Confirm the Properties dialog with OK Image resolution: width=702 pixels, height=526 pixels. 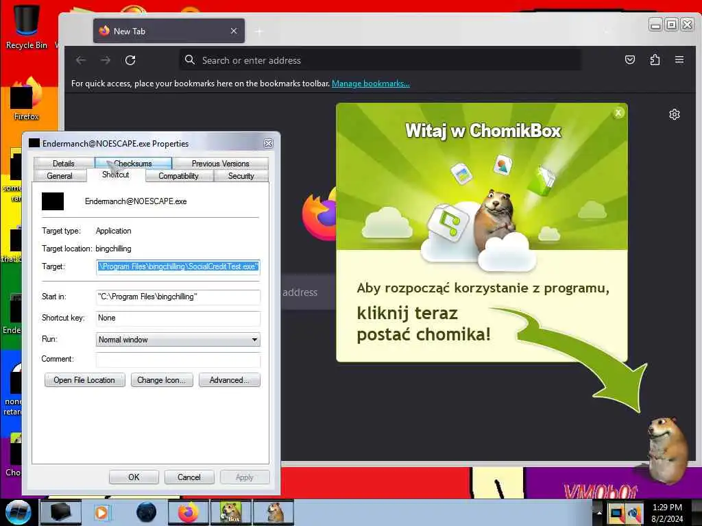coord(134,477)
